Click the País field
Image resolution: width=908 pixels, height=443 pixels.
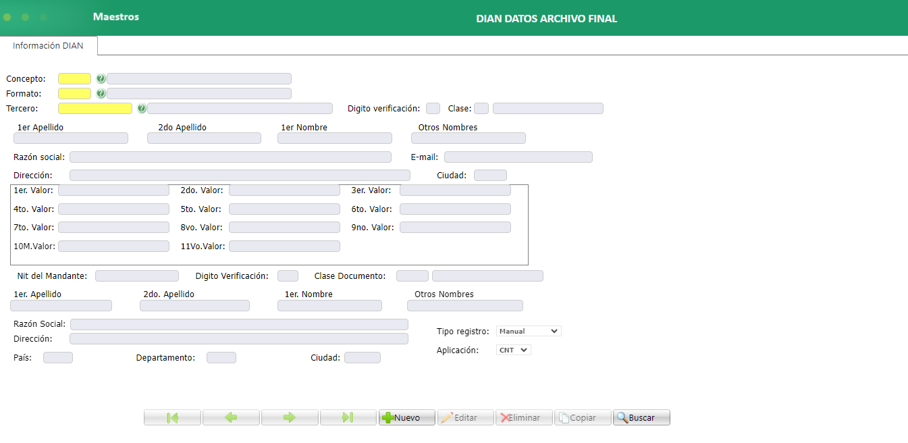[x=58, y=358]
